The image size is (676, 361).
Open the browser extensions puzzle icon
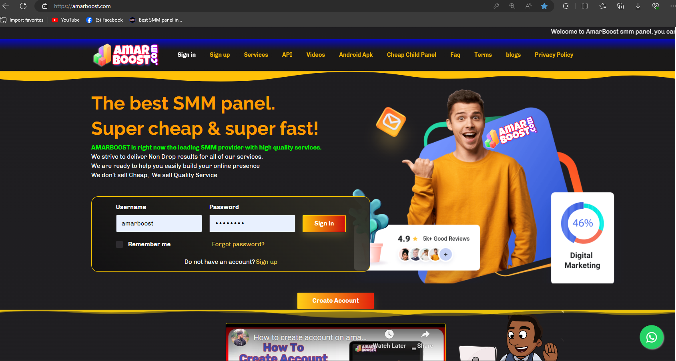566,6
